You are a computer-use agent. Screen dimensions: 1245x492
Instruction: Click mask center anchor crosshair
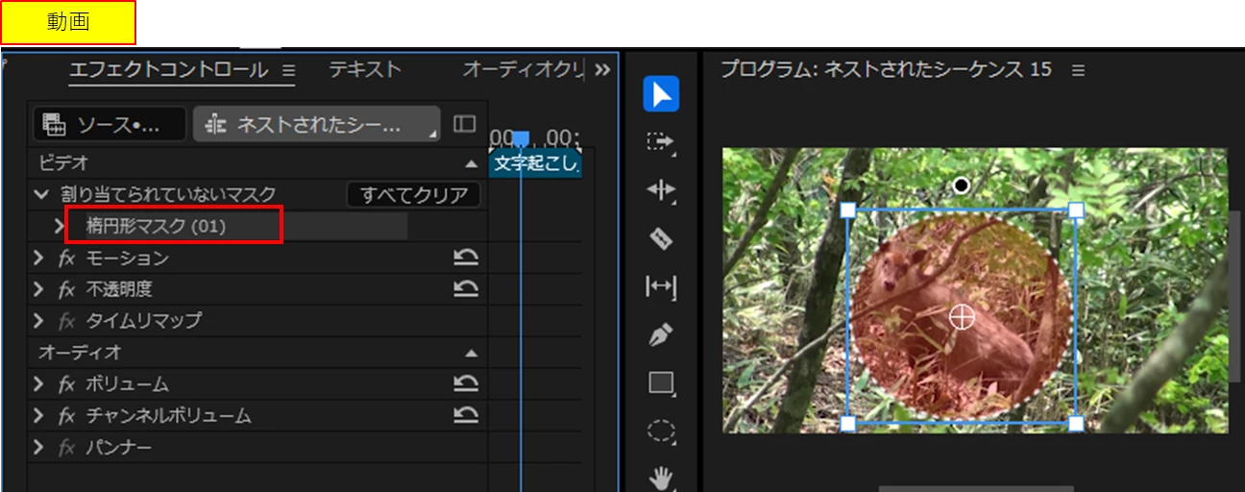pyautogui.click(x=962, y=316)
